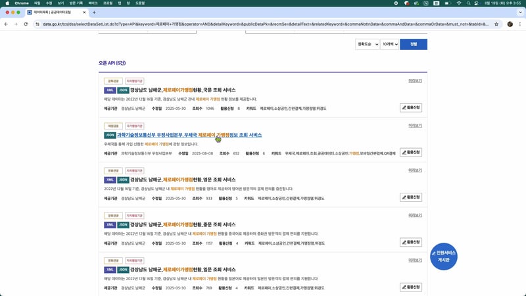The image size is (526, 296).
Task: Open a new browser tab
Action: pyautogui.click(x=94, y=12)
